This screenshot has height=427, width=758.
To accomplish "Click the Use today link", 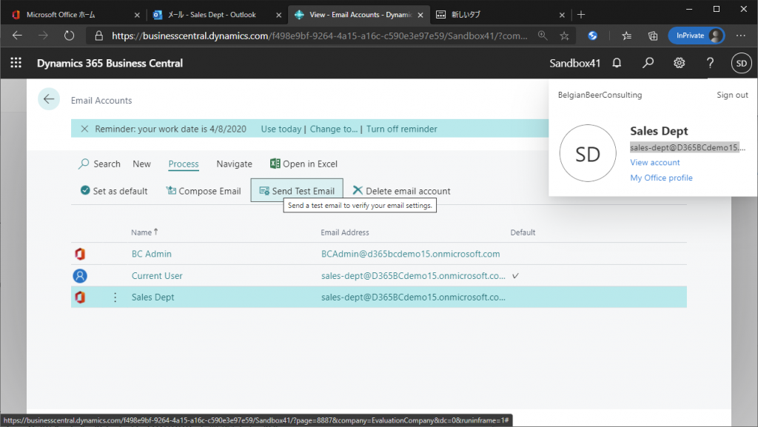I will click(281, 129).
